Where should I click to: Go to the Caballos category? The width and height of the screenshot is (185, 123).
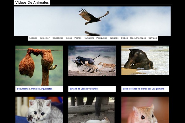(x=114, y=38)
